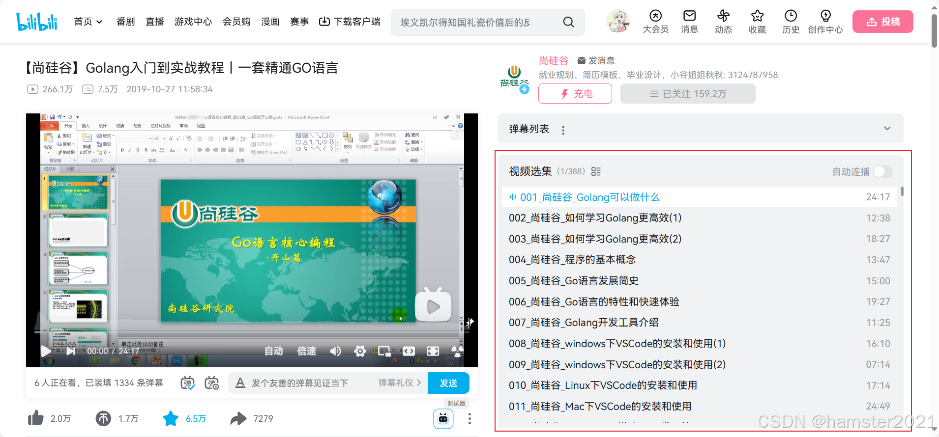This screenshot has height=437, width=939.
Task: Select episode 004_程序的基本概念
Action: [x=700, y=260]
